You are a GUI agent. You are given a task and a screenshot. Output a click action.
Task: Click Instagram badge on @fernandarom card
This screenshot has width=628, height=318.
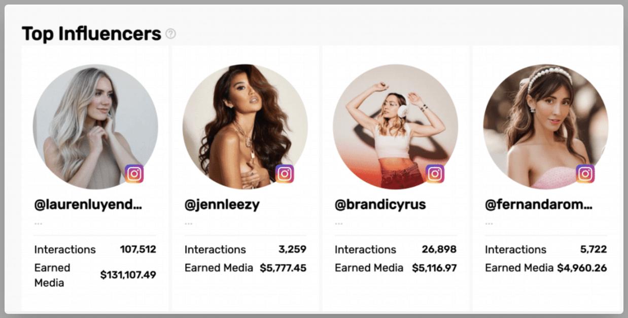point(585,174)
